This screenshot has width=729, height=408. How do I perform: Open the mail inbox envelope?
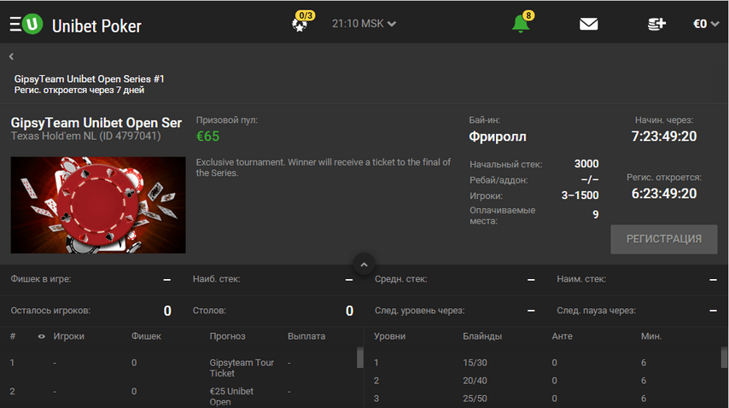point(589,24)
